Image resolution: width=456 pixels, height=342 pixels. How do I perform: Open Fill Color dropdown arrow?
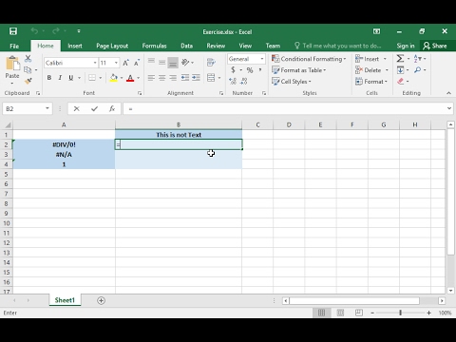click(x=122, y=78)
